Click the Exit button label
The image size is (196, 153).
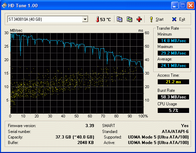tap(182, 19)
